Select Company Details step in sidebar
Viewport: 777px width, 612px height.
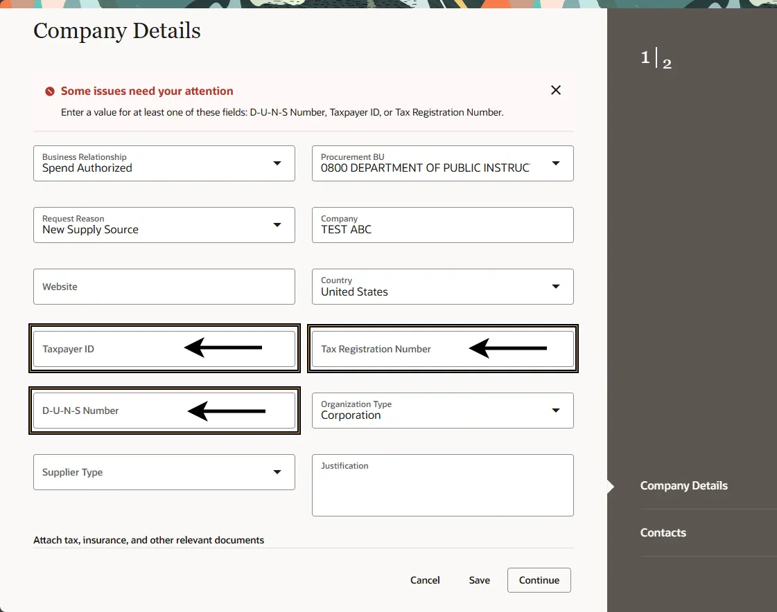[x=683, y=486]
